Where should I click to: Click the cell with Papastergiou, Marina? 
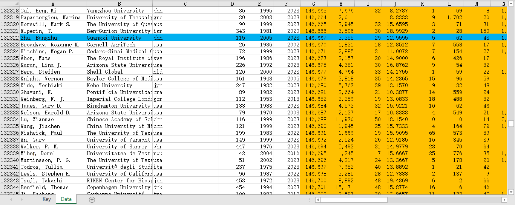[53, 17]
